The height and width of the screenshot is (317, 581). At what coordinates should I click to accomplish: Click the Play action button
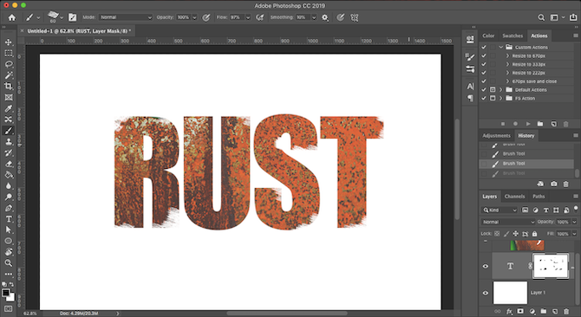pos(528,124)
